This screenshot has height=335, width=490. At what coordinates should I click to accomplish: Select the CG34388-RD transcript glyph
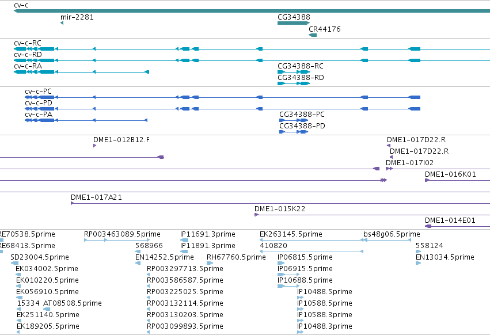[x=294, y=83]
